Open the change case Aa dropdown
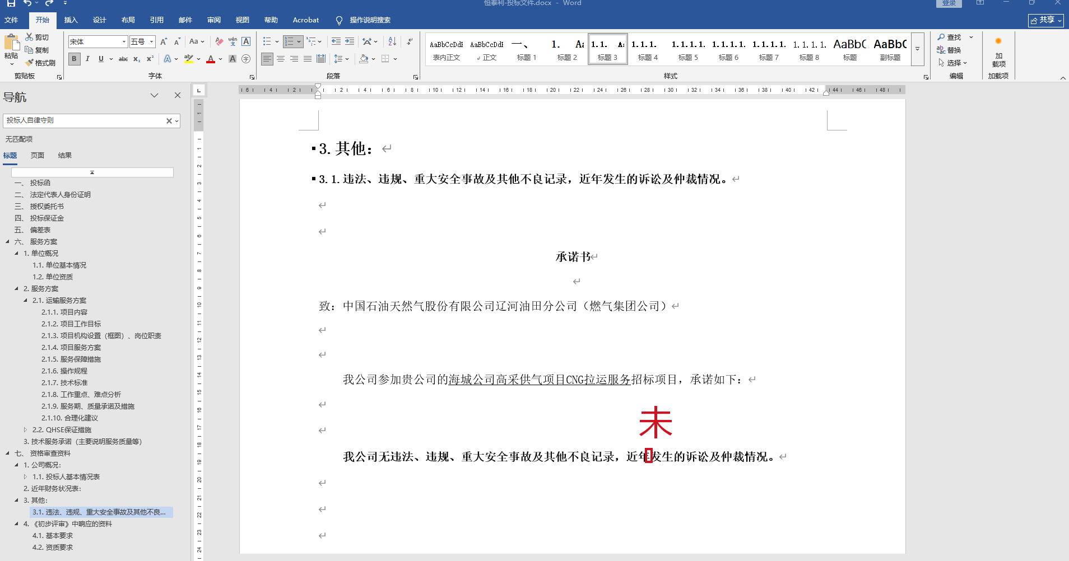This screenshot has width=1069, height=561. [x=197, y=41]
